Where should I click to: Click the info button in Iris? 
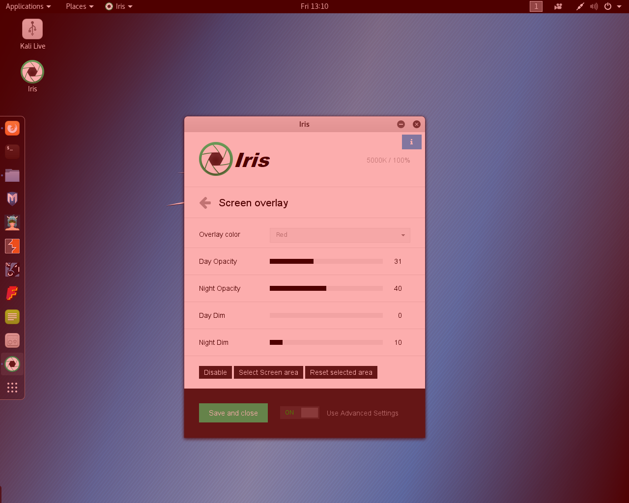412,142
